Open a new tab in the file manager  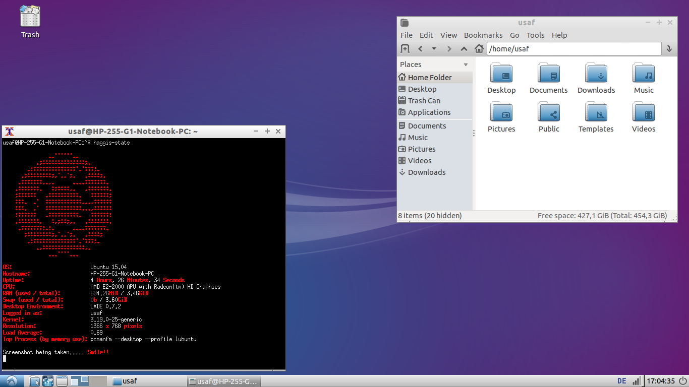pyautogui.click(x=405, y=48)
